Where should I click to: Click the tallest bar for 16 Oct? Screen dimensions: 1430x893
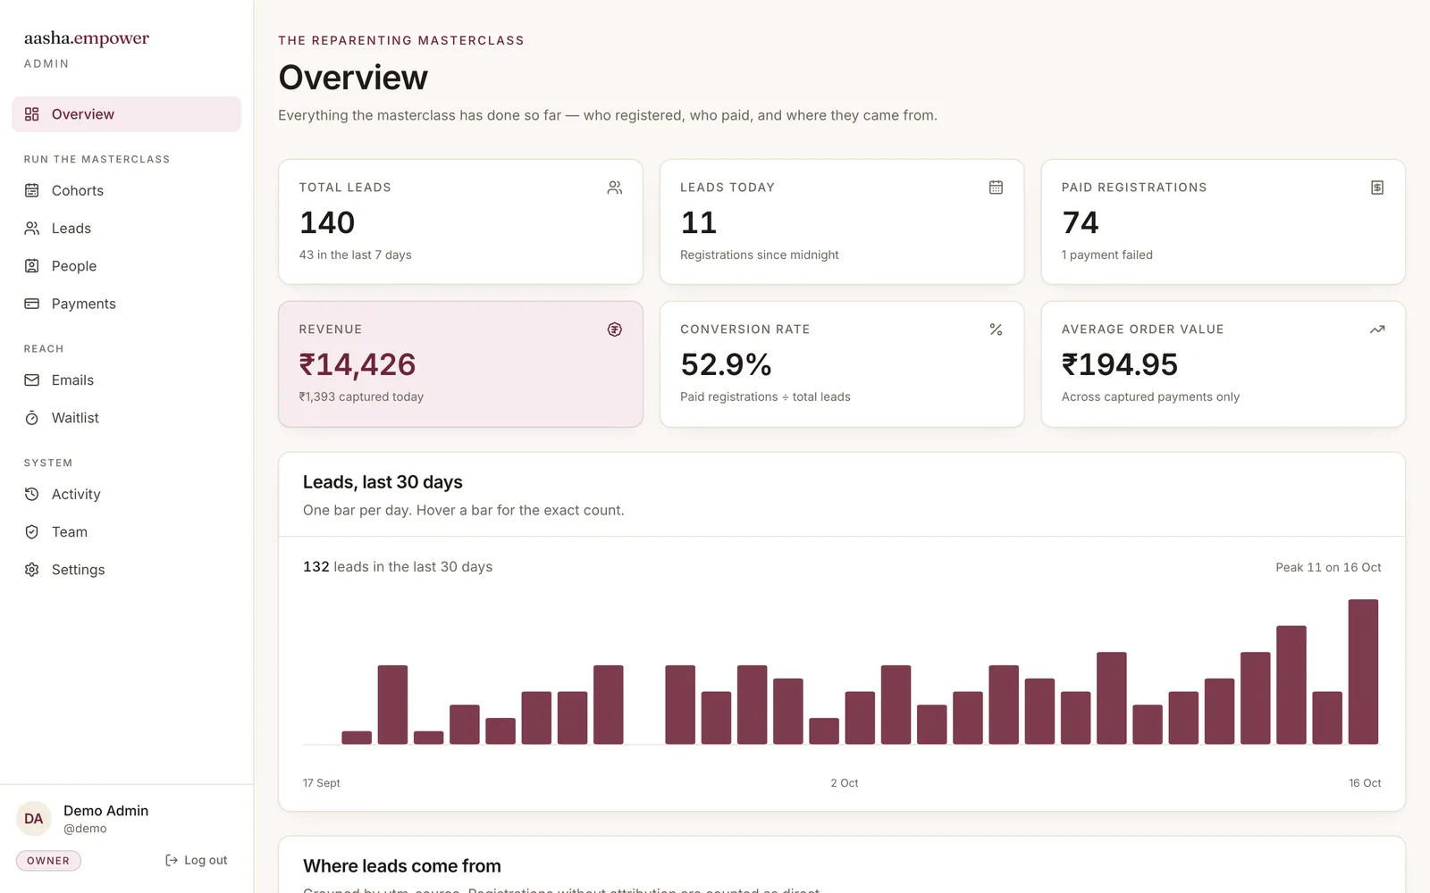click(1363, 672)
